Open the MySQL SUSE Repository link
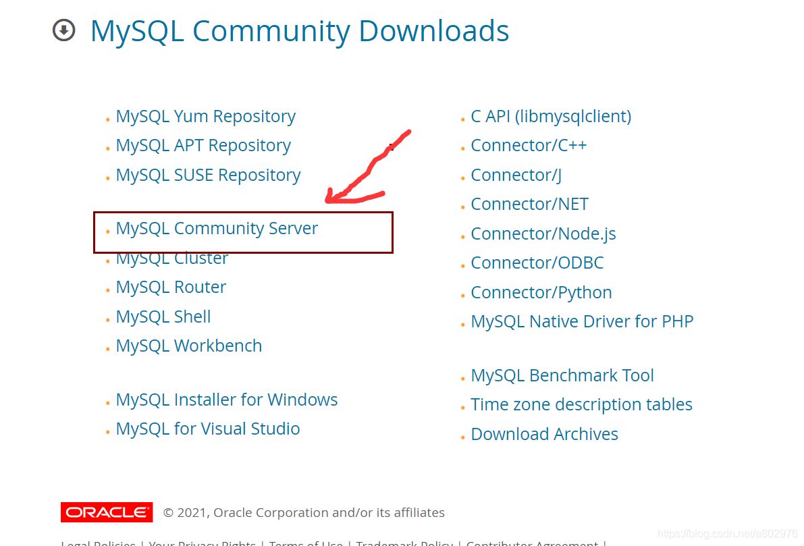 click(x=208, y=175)
